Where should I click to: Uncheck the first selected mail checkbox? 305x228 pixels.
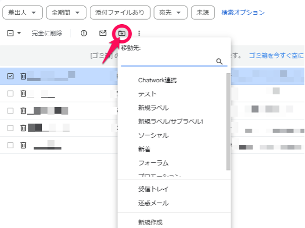[x=10, y=76]
